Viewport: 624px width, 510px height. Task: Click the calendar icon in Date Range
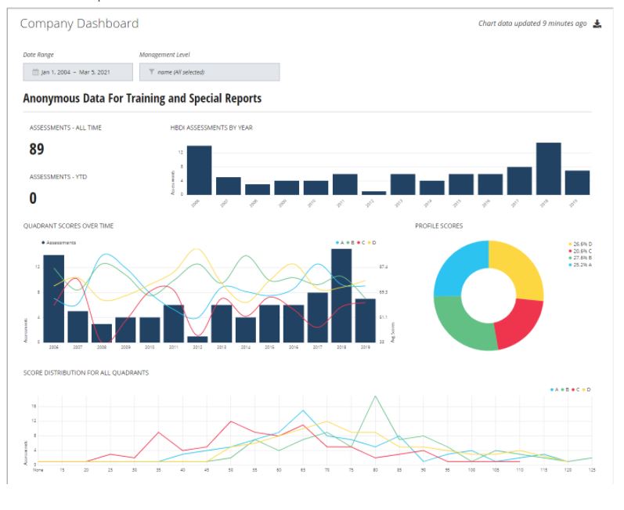35,72
